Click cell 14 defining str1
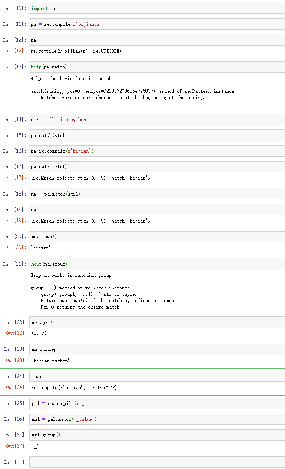Screen dimensions: 285x469 coord(157,119)
